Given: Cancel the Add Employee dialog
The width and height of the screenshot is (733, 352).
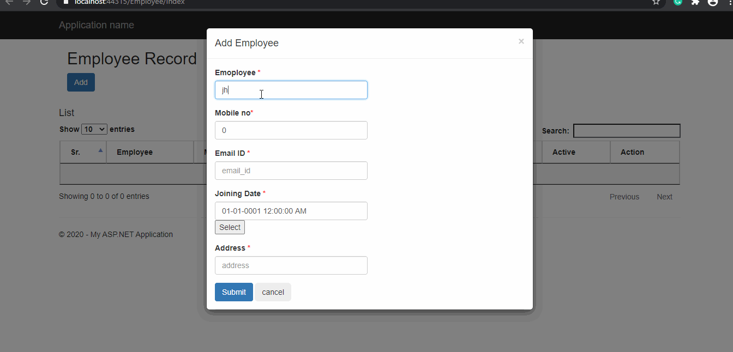Looking at the screenshot, I should pyautogui.click(x=273, y=292).
